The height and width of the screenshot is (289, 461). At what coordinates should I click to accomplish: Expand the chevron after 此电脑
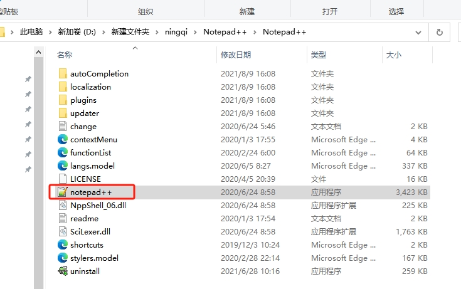tap(50, 32)
